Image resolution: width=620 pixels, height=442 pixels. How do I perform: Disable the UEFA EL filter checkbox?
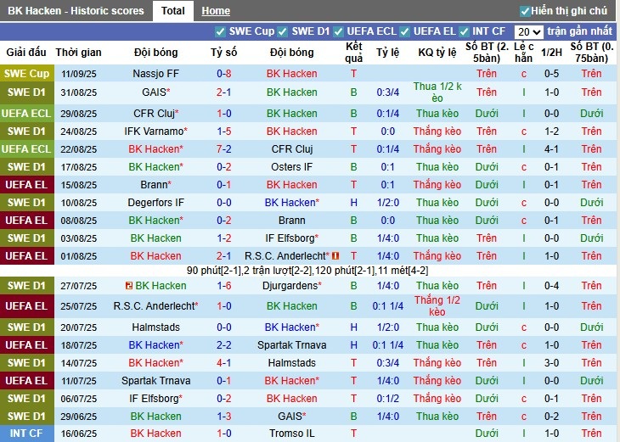(405, 31)
